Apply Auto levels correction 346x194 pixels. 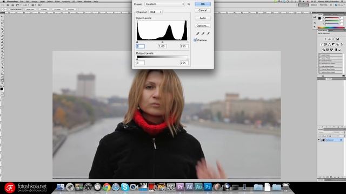[203, 18]
